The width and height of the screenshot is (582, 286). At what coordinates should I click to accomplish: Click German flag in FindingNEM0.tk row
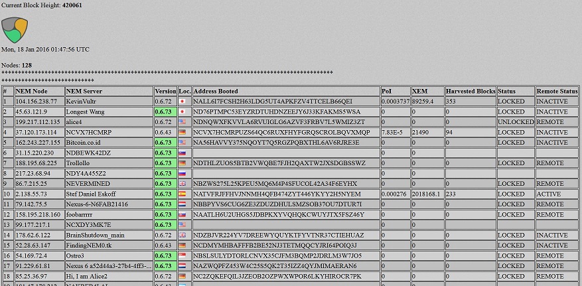pos(182,246)
